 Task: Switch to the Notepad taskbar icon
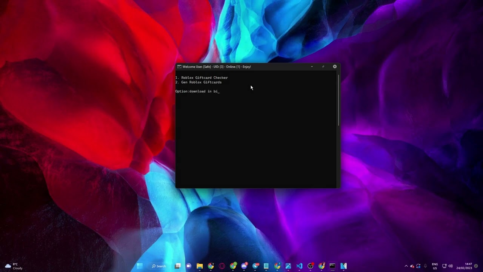coord(266,266)
